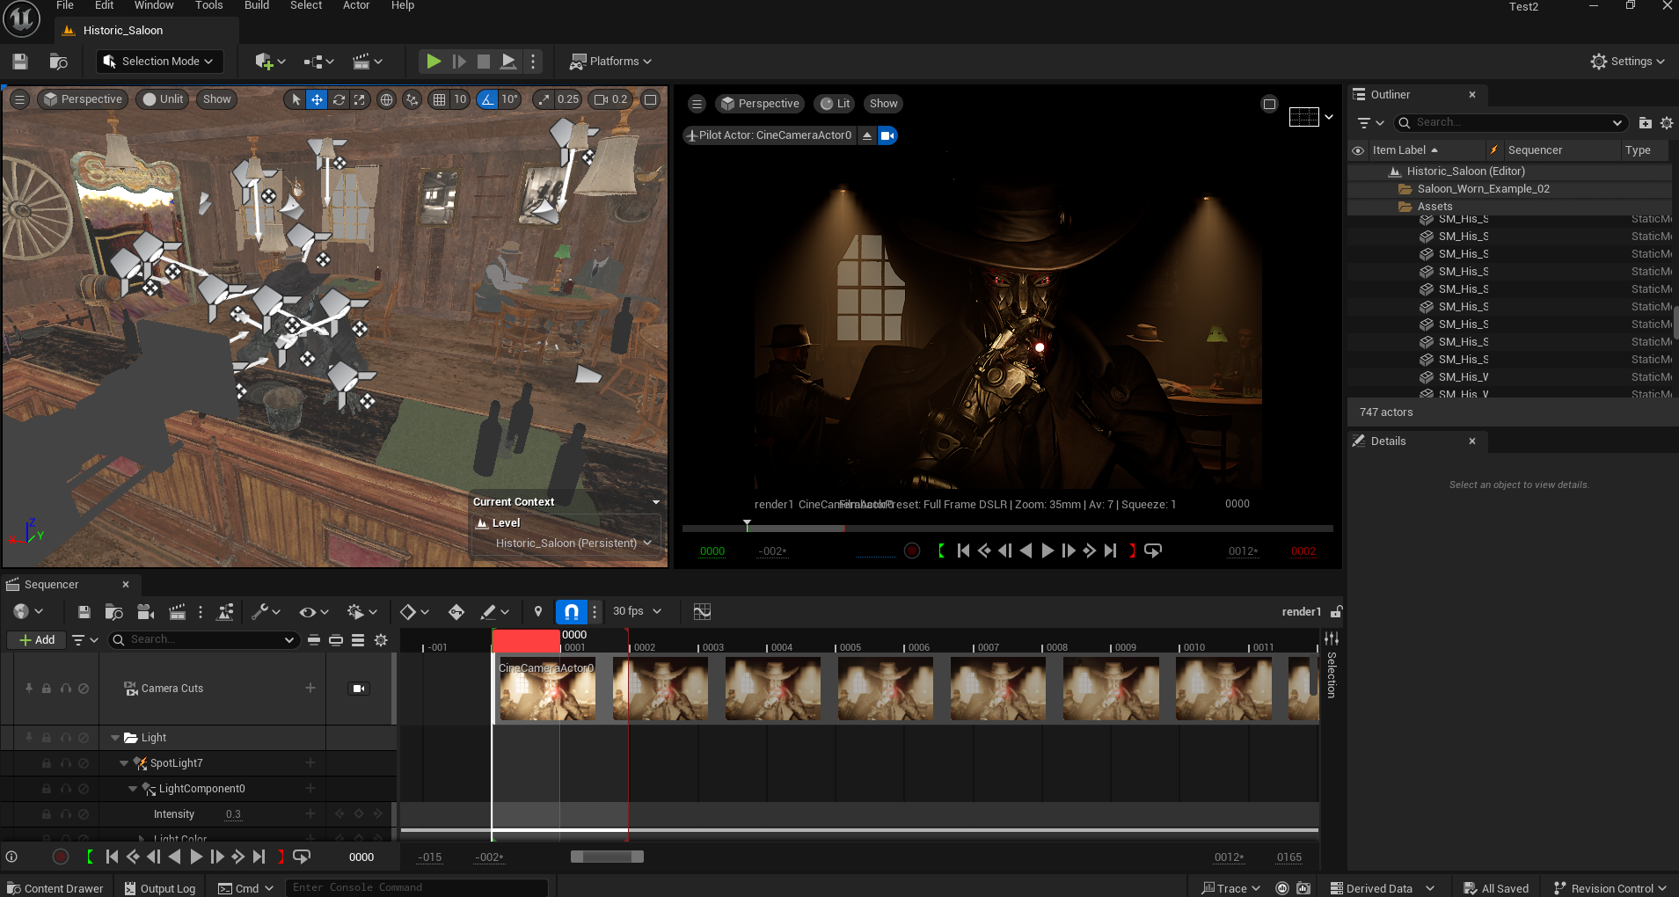Toggle grid snapping in left viewport

(439, 99)
